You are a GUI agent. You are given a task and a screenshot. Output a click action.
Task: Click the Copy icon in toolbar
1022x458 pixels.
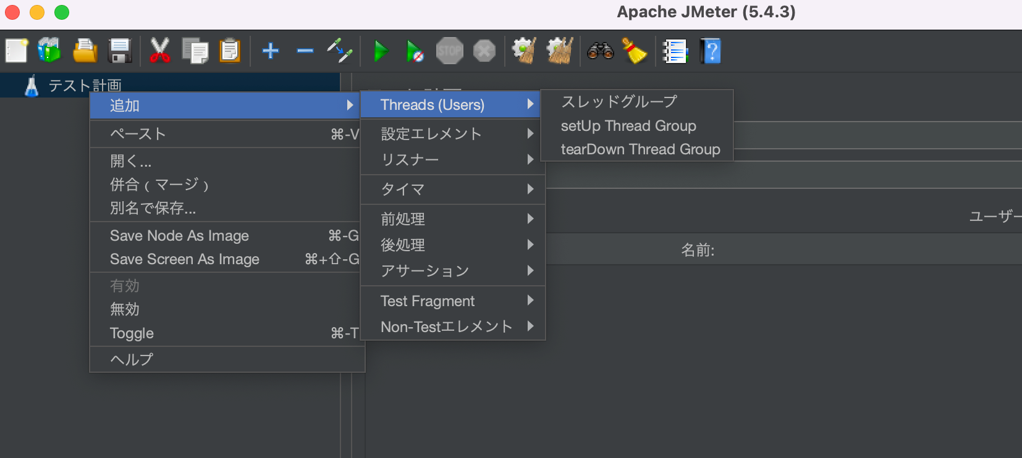click(x=195, y=51)
